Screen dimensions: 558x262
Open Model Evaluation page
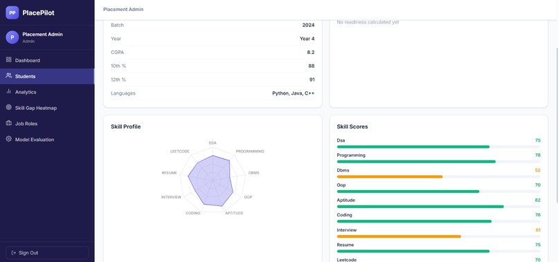click(47, 140)
